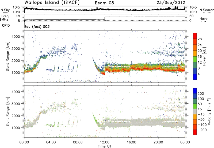Viewport: 214px width, 148px height.
Task: Click the '16' value on the power colorbar
Action: 200,57
